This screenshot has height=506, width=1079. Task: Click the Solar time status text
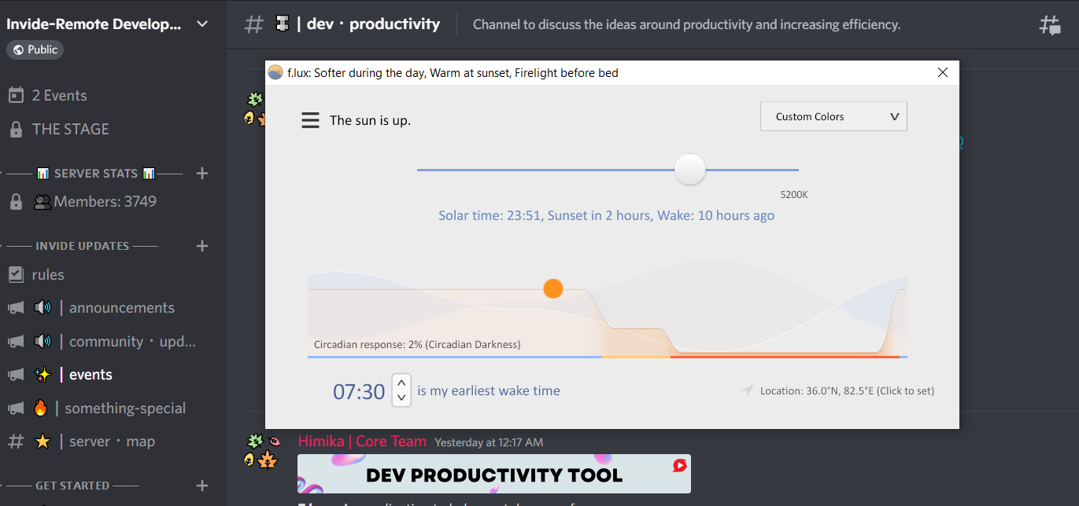tap(606, 215)
